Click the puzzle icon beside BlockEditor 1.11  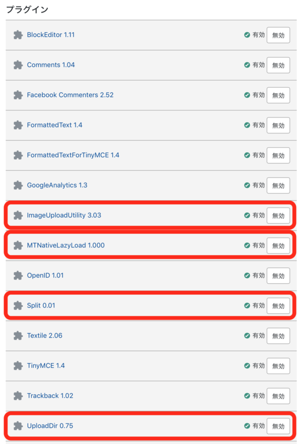click(18, 35)
